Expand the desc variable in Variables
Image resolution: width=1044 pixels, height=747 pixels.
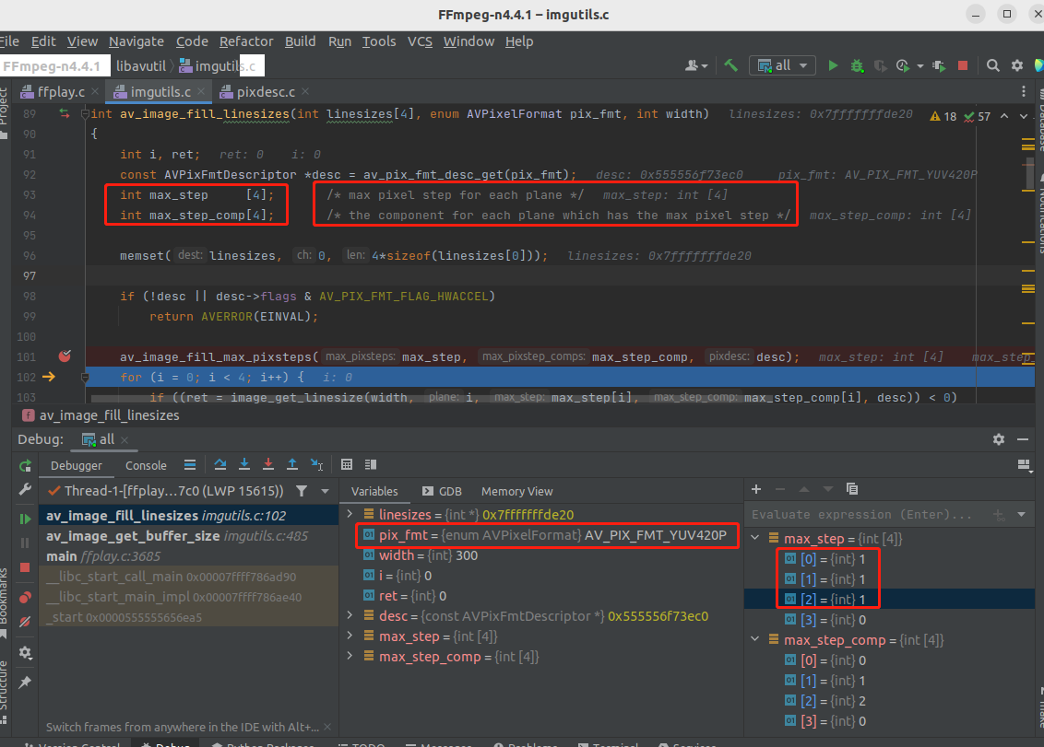tap(350, 616)
